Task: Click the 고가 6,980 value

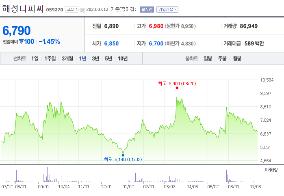Action: (x=156, y=26)
